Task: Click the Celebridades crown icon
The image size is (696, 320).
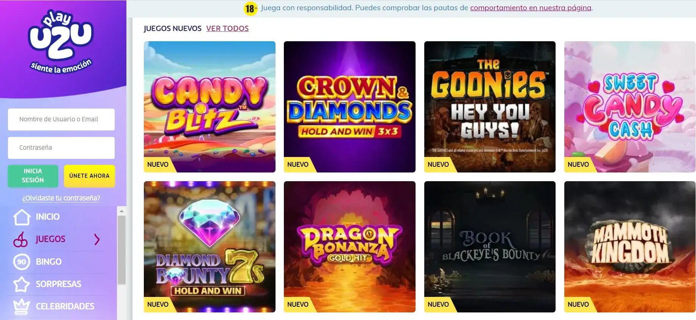Action: (x=22, y=306)
